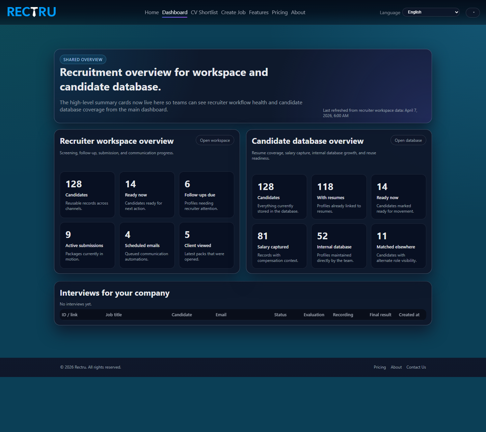The image size is (486, 432).
Task: Click the Open database button
Action: (x=408, y=140)
